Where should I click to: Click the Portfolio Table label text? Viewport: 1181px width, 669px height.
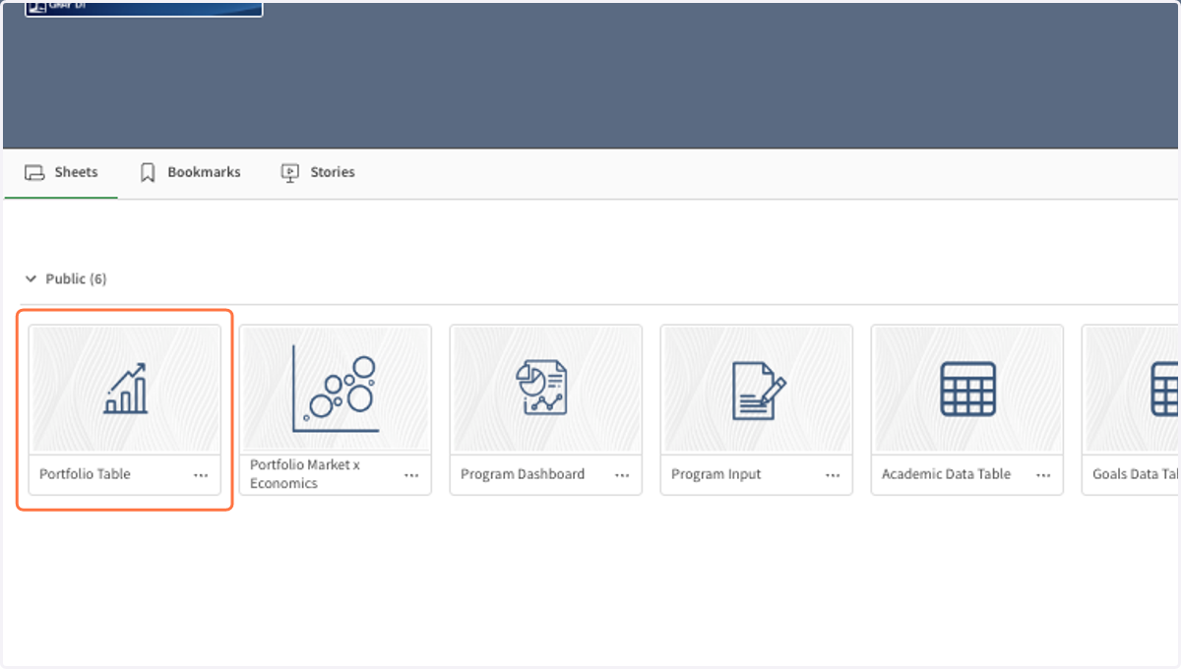coord(85,474)
